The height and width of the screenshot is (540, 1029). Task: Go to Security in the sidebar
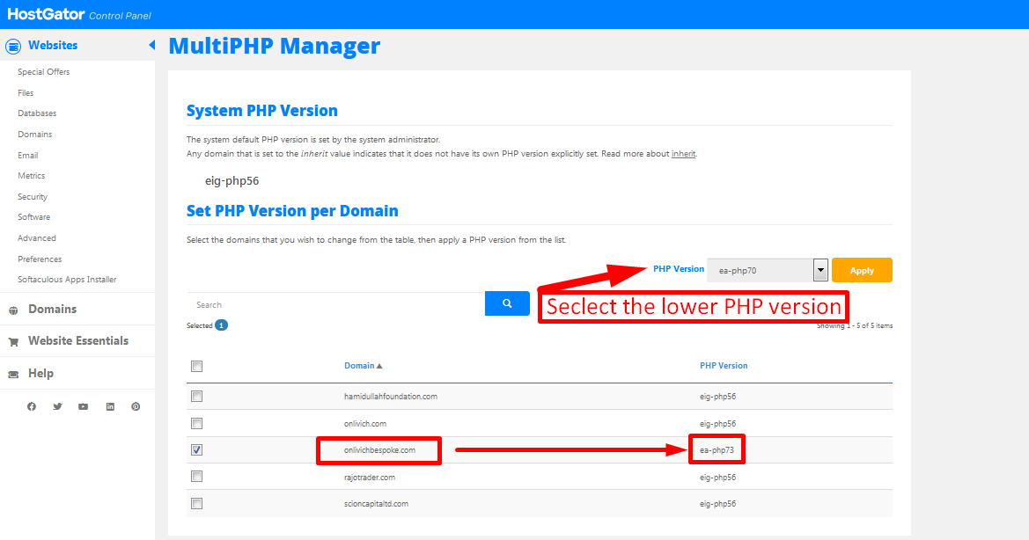pyautogui.click(x=33, y=197)
